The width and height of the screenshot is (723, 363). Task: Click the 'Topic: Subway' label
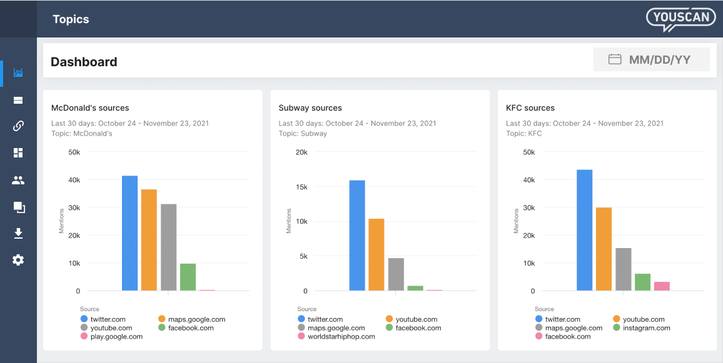tap(303, 134)
